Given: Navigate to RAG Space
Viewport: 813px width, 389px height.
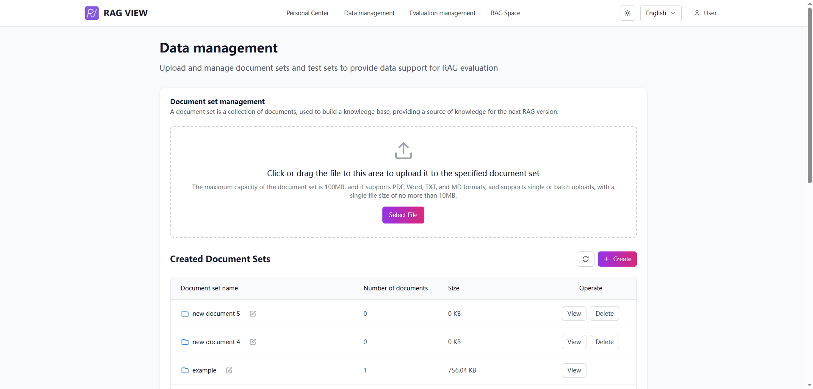Looking at the screenshot, I should (x=505, y=13).
